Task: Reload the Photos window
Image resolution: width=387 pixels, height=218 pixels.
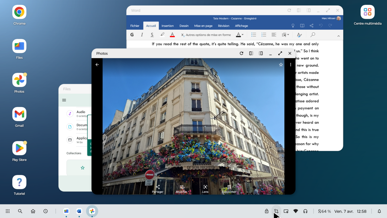Action: [x=241, y=53]
